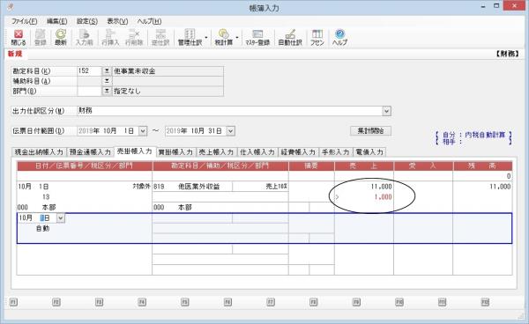Click the 他事業未収金 account name field
The width and height of the screenshot is (529, 324).
click(x=168, y=71)
